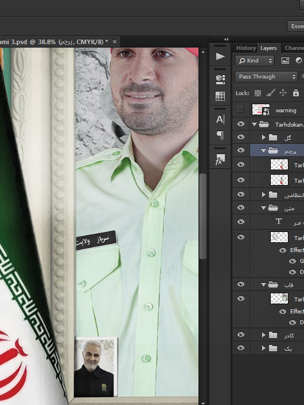Close the .psd document tab
The height and width of the screenshot is (405, 304).
tap(115, 42)
